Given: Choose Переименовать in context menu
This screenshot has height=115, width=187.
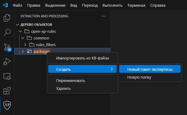Looking at the screenshot, I should [82, 81].
